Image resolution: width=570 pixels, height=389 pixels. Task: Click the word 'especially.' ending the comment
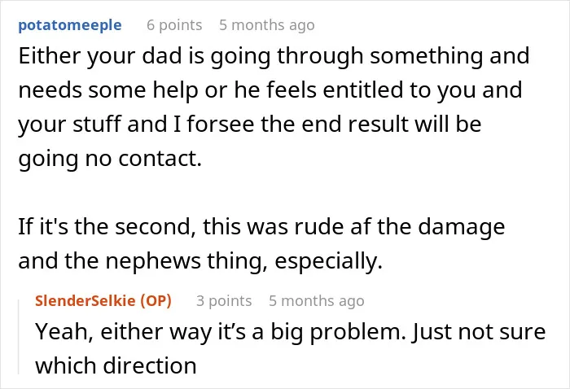(329, 261)
